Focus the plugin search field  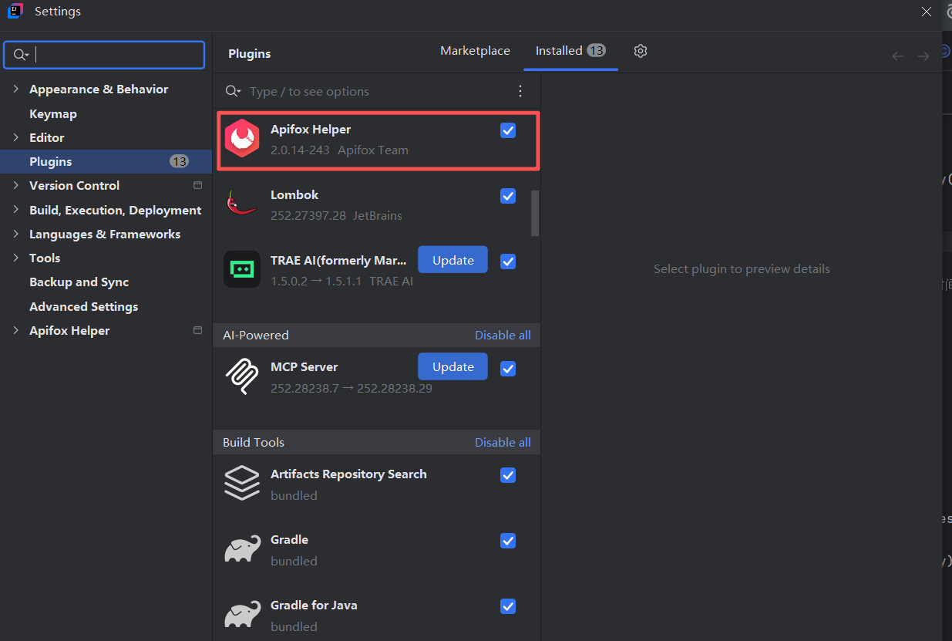(378, 91)
